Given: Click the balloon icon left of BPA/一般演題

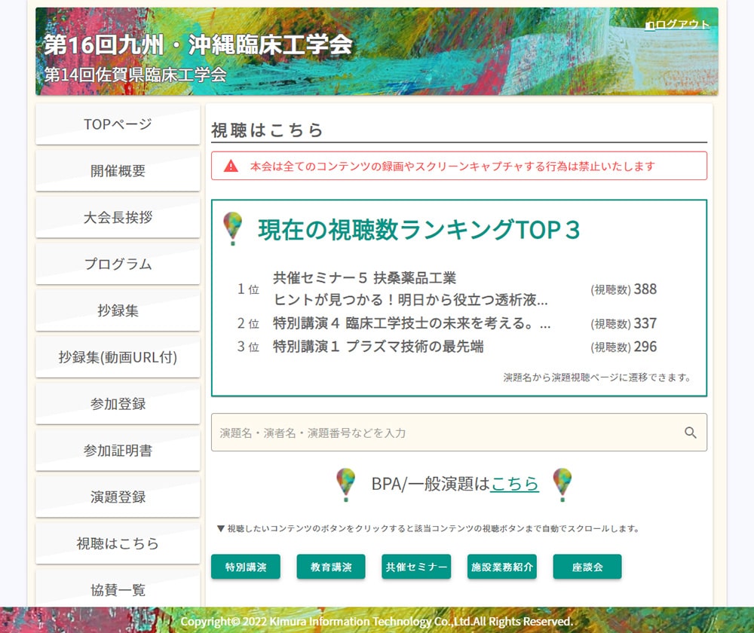Looking at the screenshot, I should (x=346, y=485).
